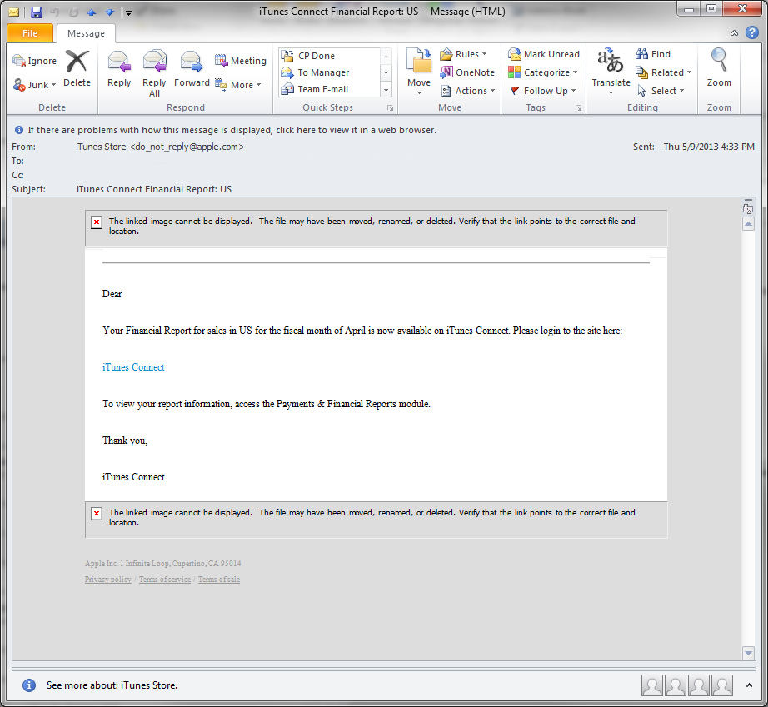Open the Zoom tool
This screenshot has height=707, width=768.
click(718, 71)
